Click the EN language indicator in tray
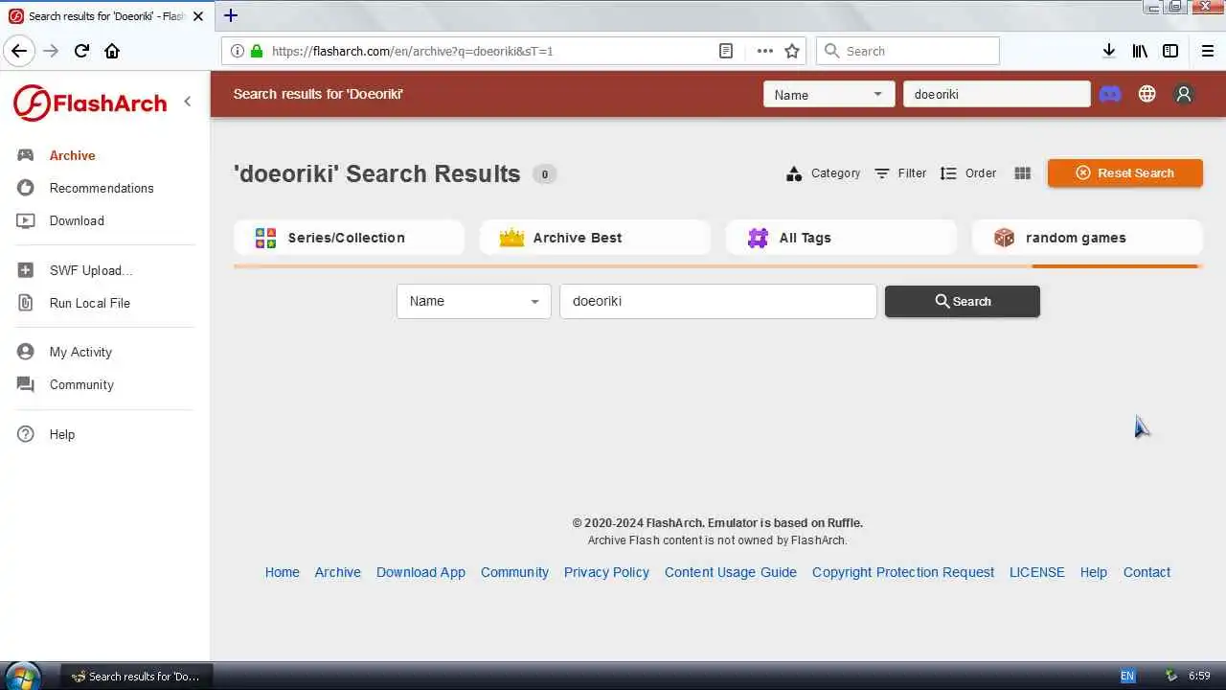Viewport: 1226px width, 690px height. pyautogui.click(x=1127, y=676)
